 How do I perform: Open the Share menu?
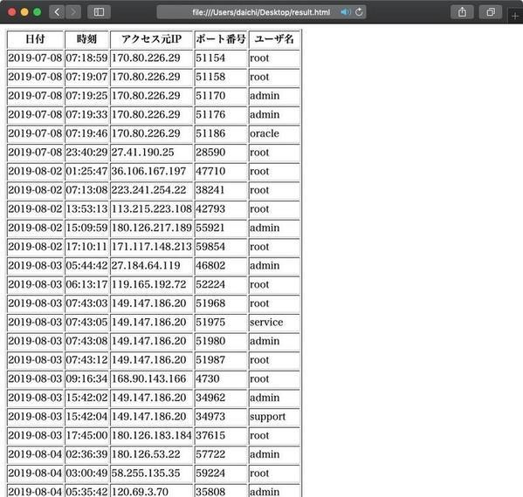coord(462,12)
